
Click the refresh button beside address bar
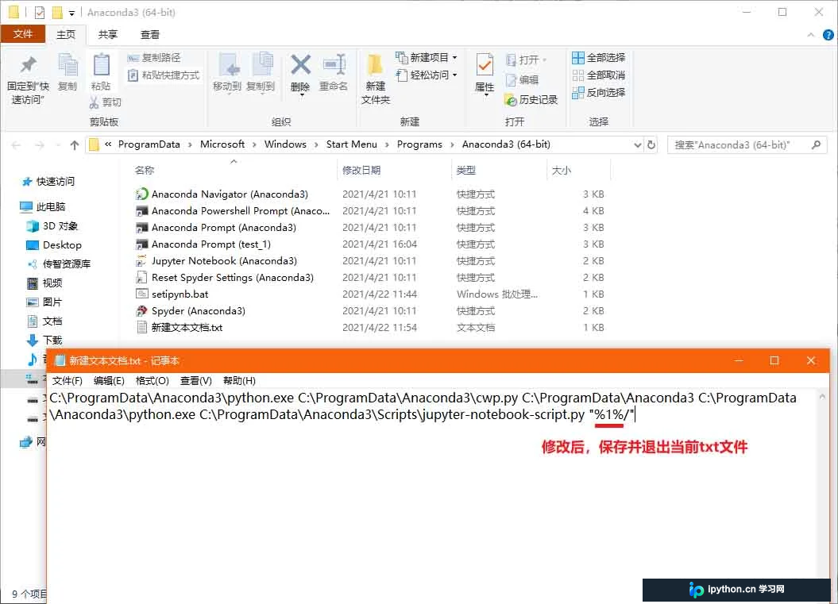point(651,144)
